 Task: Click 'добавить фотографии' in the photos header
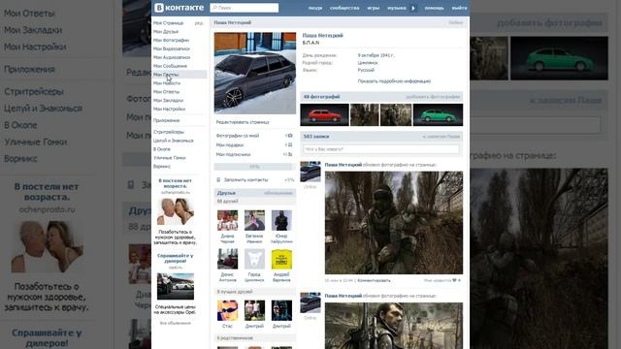click(433, 97)
